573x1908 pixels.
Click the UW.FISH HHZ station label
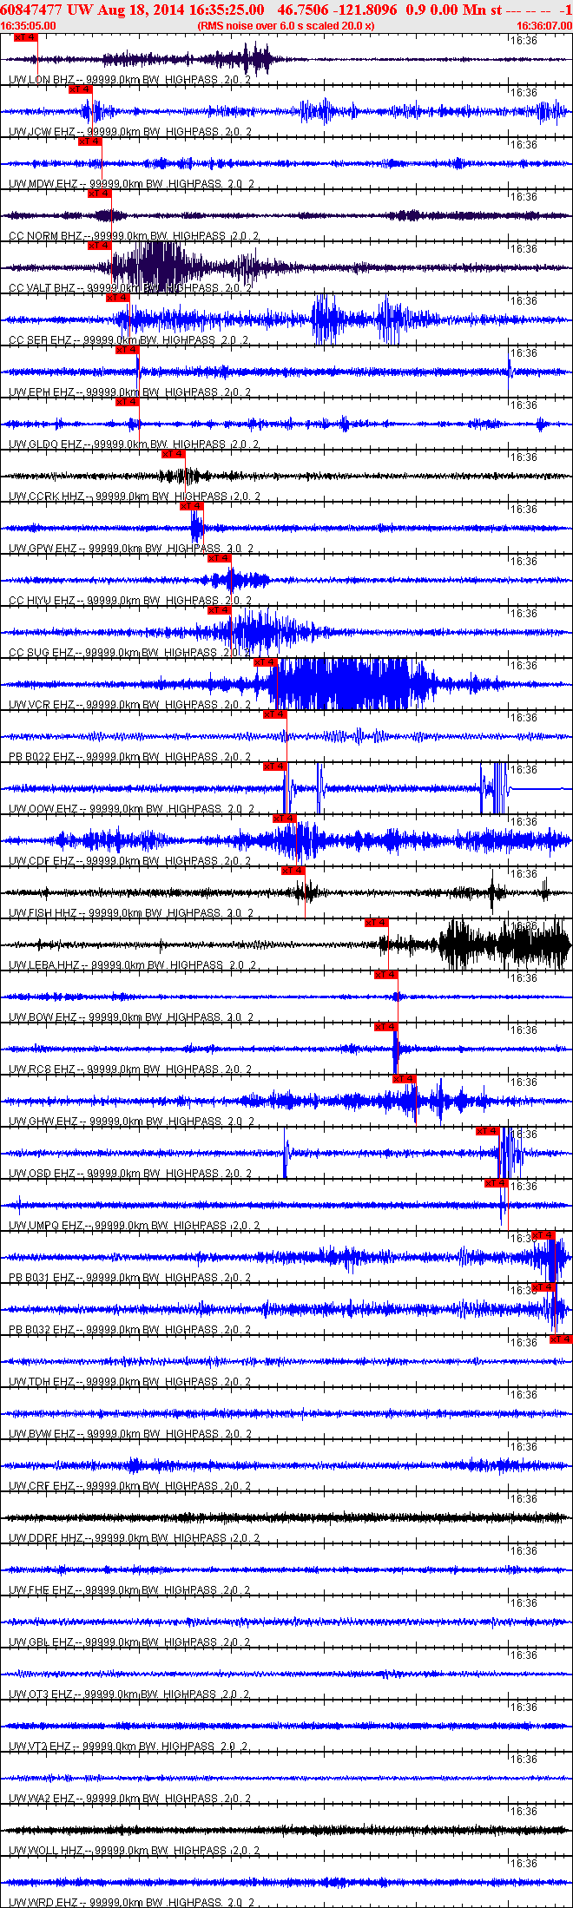coord(43,913)
